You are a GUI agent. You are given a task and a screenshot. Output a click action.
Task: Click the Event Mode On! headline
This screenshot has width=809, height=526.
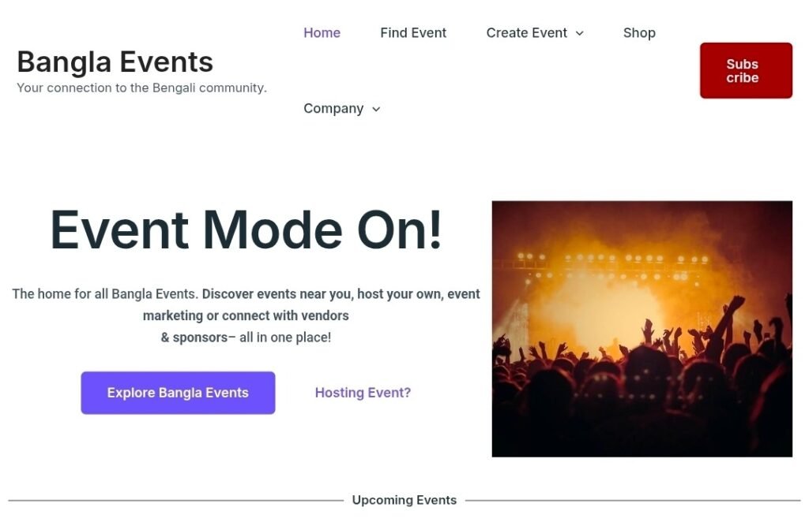click(x=246, y=229)
